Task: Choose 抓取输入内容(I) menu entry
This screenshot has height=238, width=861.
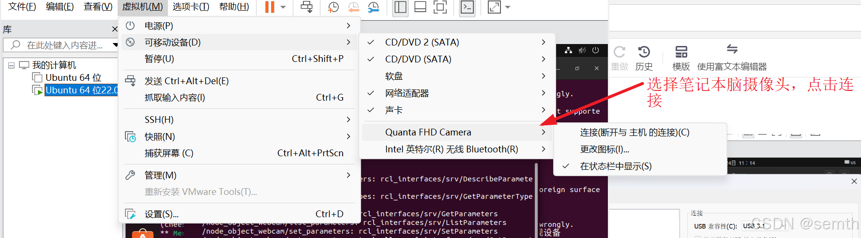Action: (x=238, y=97)
